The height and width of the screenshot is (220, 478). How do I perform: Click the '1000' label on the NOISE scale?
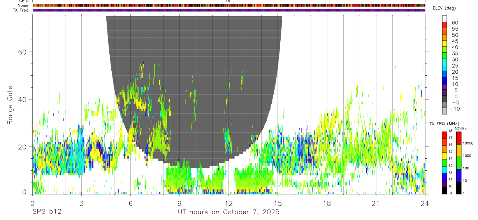pos(468,156)
